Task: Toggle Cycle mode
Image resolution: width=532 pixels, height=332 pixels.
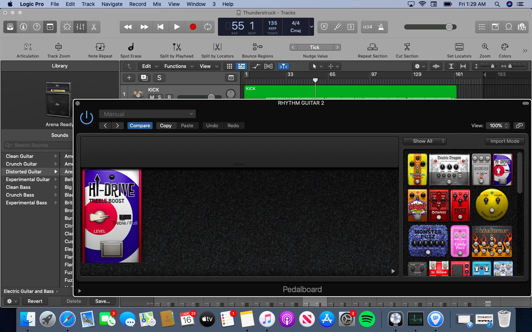Action: click(x=208, y=27)
